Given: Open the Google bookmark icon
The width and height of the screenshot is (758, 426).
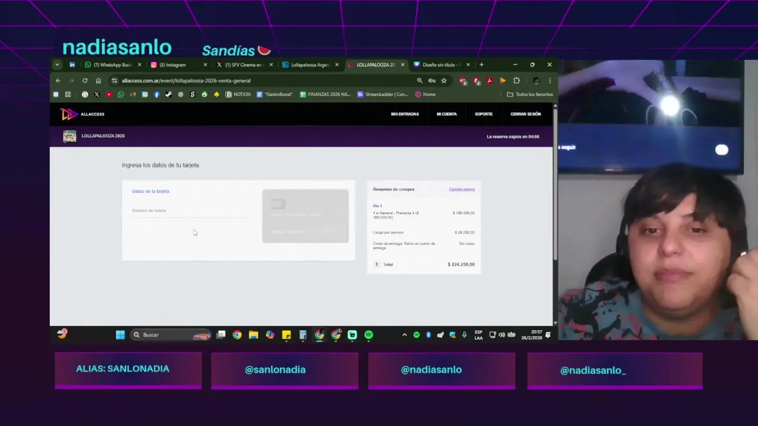Looking at the screenshot, I should pyautogui.click(x=85, y=95).
